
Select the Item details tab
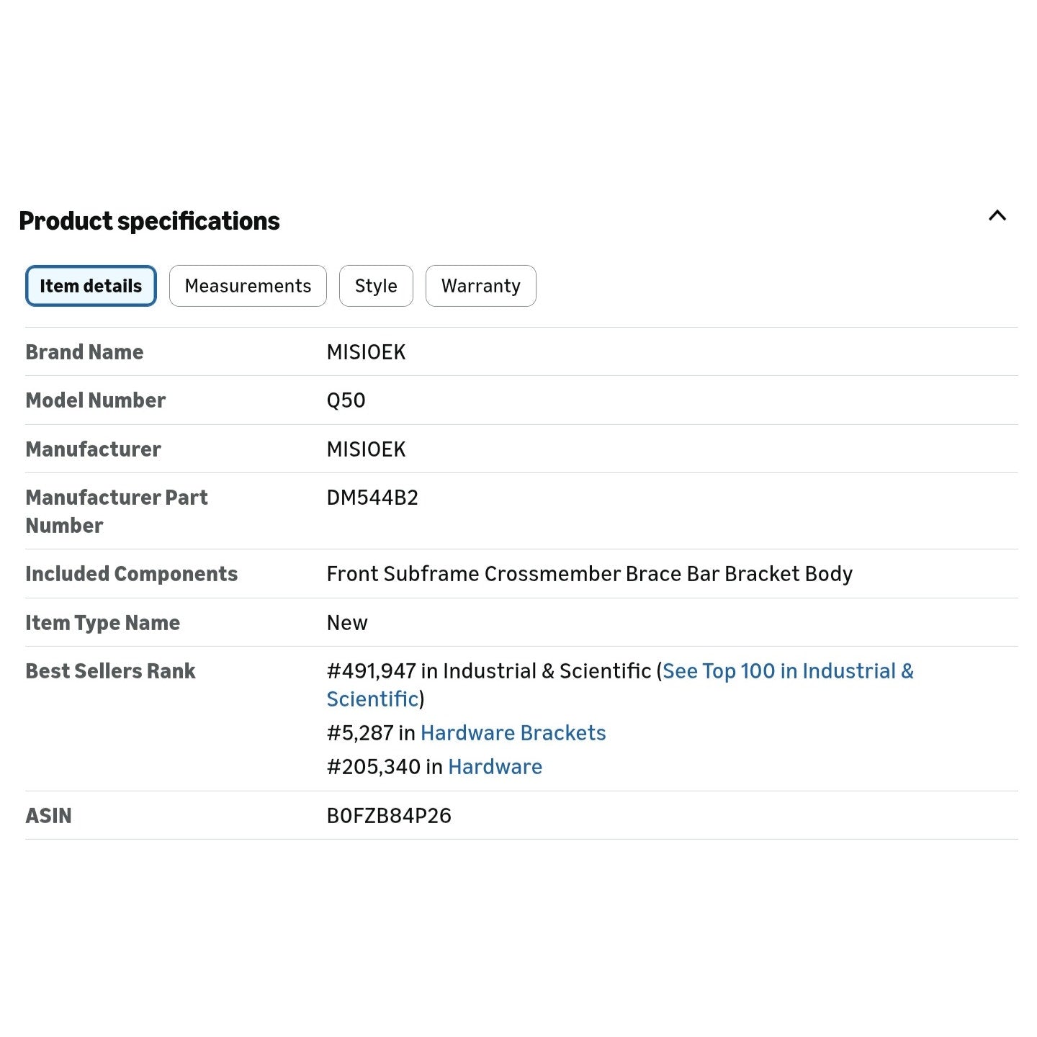pyautogui.click(x=91, y=286)
